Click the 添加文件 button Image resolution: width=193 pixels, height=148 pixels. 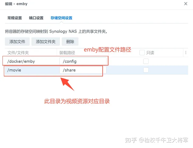pos(17,42)
